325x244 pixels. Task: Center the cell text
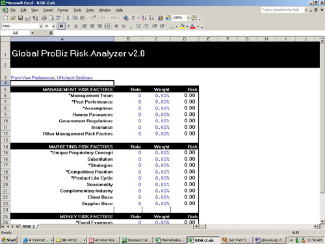coord(92,27)
